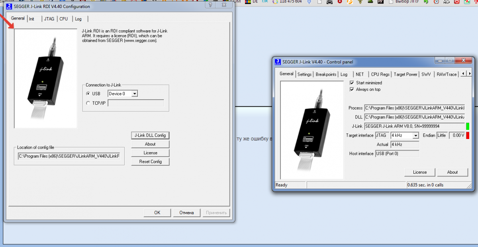Open the Breakpoints tab in Control panel
The image size is (478, 247).
[x=326, y=74]
